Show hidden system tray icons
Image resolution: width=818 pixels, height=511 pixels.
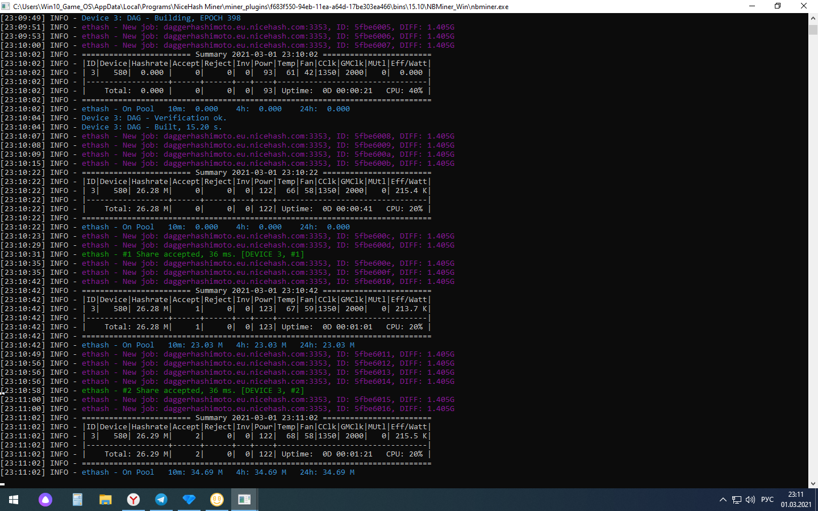coord(723,500)
